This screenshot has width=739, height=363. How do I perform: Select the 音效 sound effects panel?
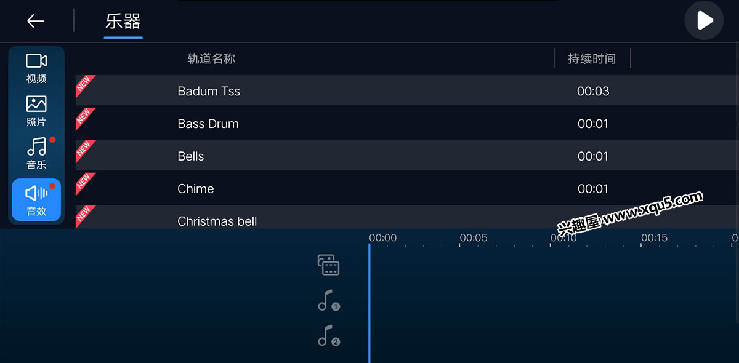tap(36, 200)
